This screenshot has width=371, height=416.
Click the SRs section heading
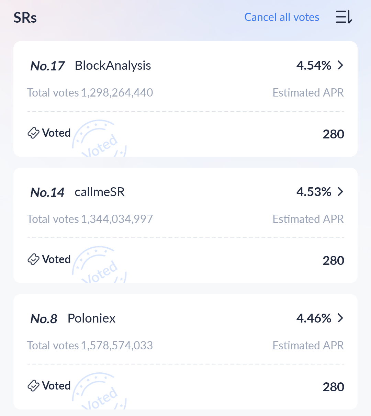(25, 18)
